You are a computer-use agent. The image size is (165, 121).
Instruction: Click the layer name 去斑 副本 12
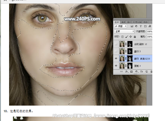140,44
